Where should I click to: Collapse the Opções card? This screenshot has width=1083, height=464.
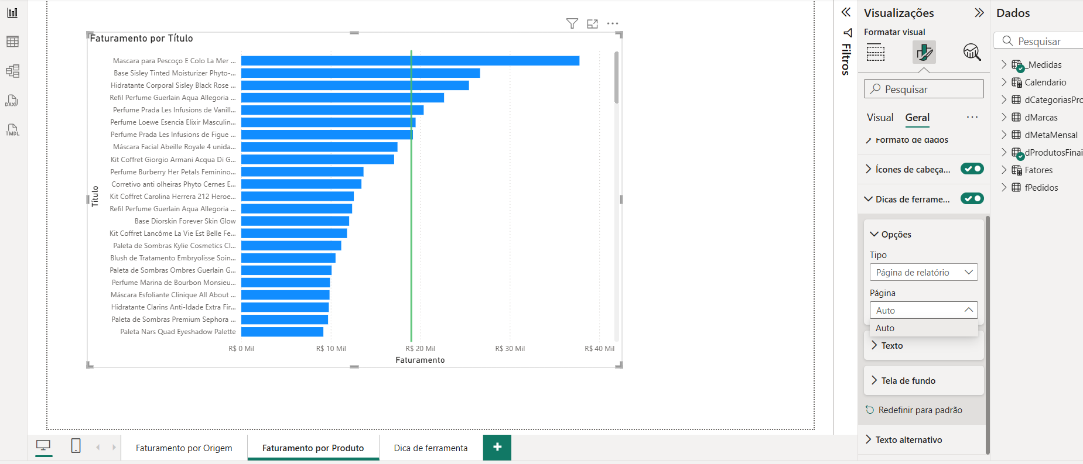874,234
